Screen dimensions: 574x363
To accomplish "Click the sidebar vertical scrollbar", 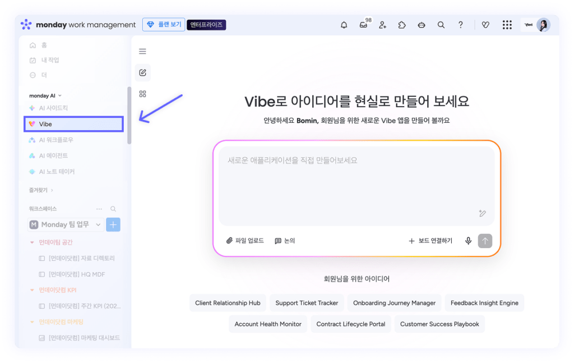I will 129,115.
